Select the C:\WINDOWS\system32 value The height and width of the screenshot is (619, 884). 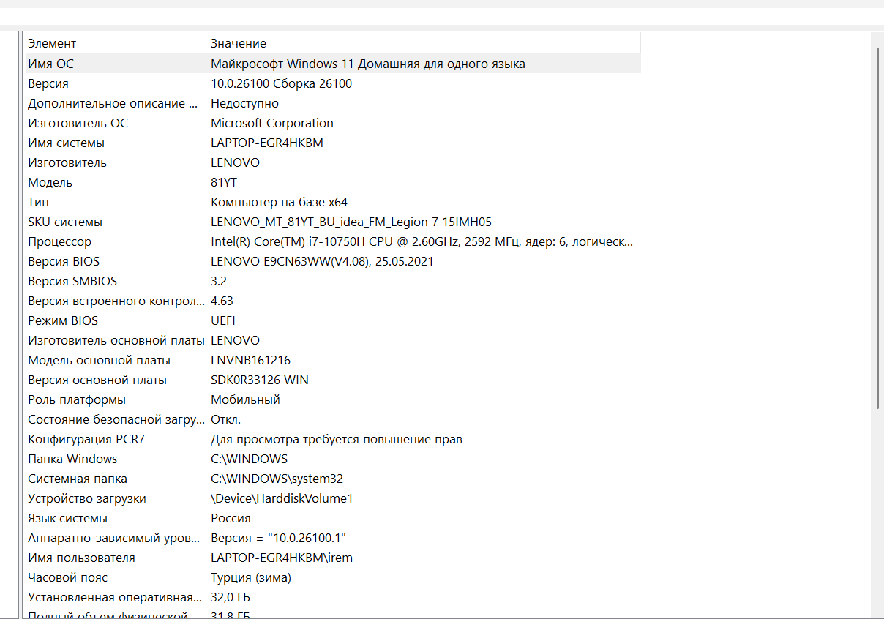(277, 479)
